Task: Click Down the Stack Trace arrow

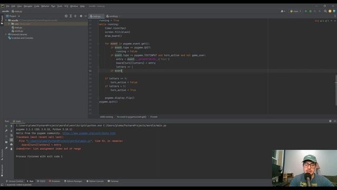Action: [12, 130]
